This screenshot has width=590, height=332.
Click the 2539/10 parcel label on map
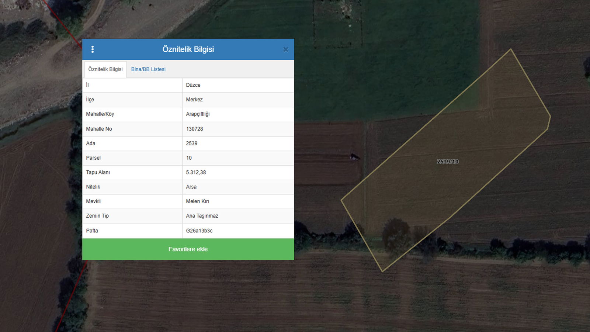[x=448, y=162]
